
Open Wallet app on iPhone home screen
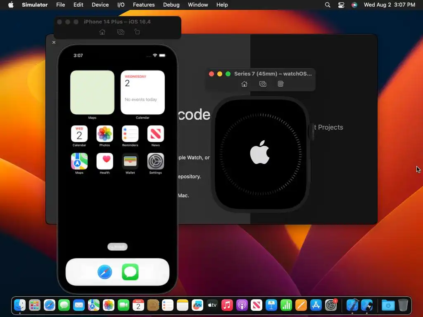point(130,161)
